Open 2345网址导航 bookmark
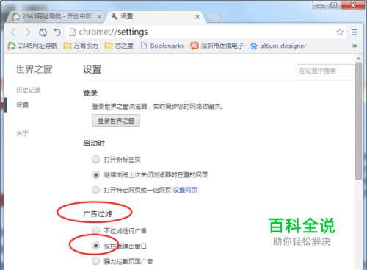367x270 pixels. (32, 46)
